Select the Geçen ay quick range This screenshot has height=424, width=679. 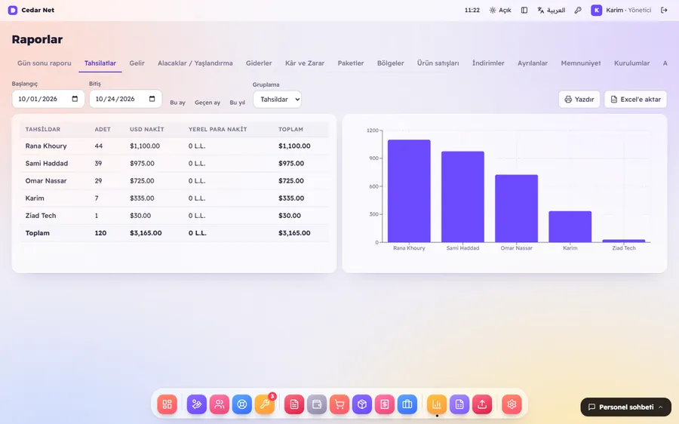pos(207,103)
